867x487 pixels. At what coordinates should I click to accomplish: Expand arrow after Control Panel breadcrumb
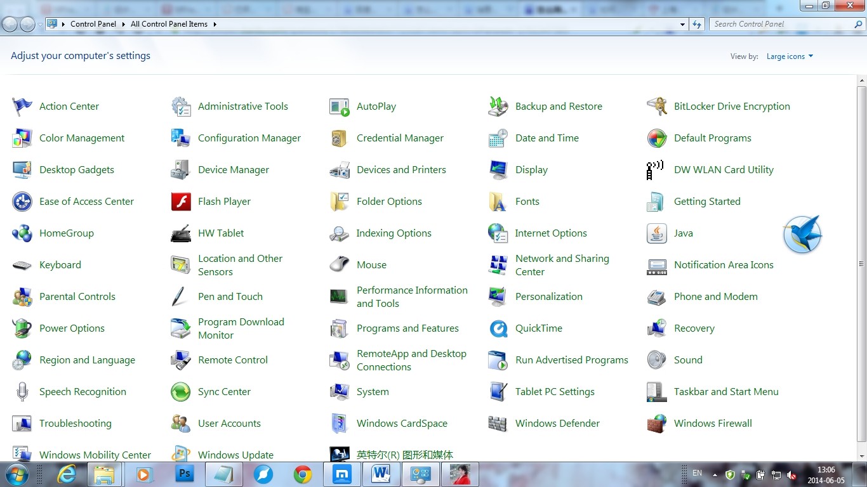[124, 24]
